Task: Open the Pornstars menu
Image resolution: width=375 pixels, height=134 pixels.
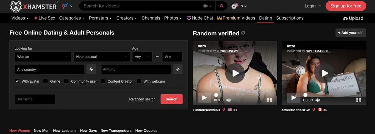Action: point(101,18)
